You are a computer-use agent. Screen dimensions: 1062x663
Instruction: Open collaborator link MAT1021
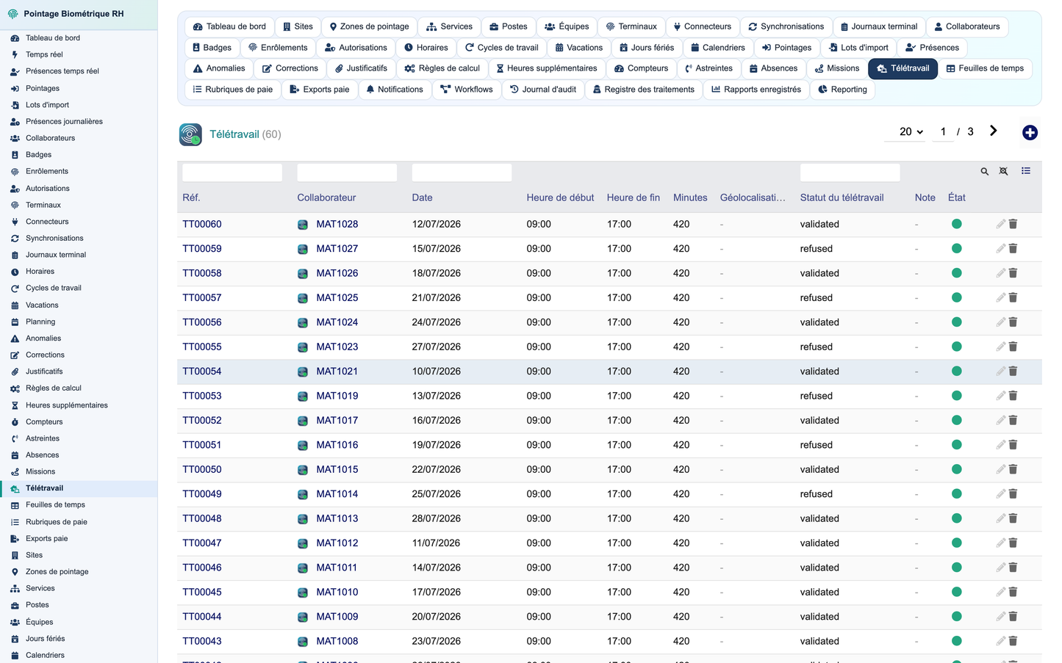(x=337, y=372)
